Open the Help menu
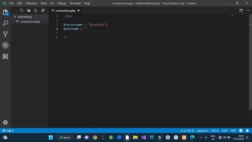Viewport: 252px width, 142px height. [x=87, y=3]
